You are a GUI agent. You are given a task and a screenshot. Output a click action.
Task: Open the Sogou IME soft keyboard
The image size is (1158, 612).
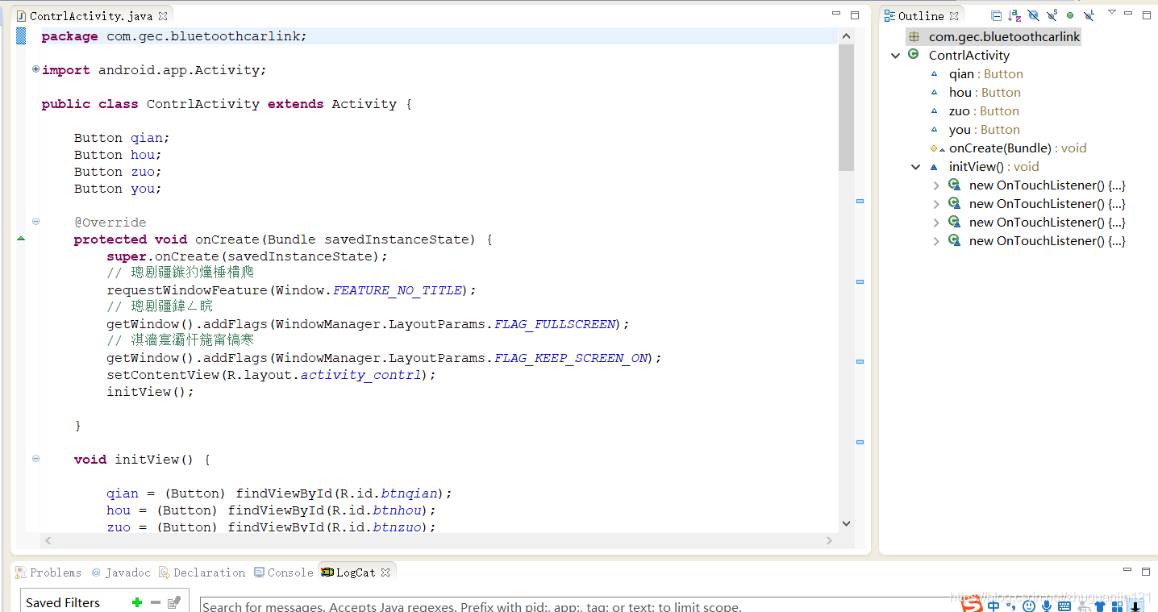click(x=1064, y=606)
